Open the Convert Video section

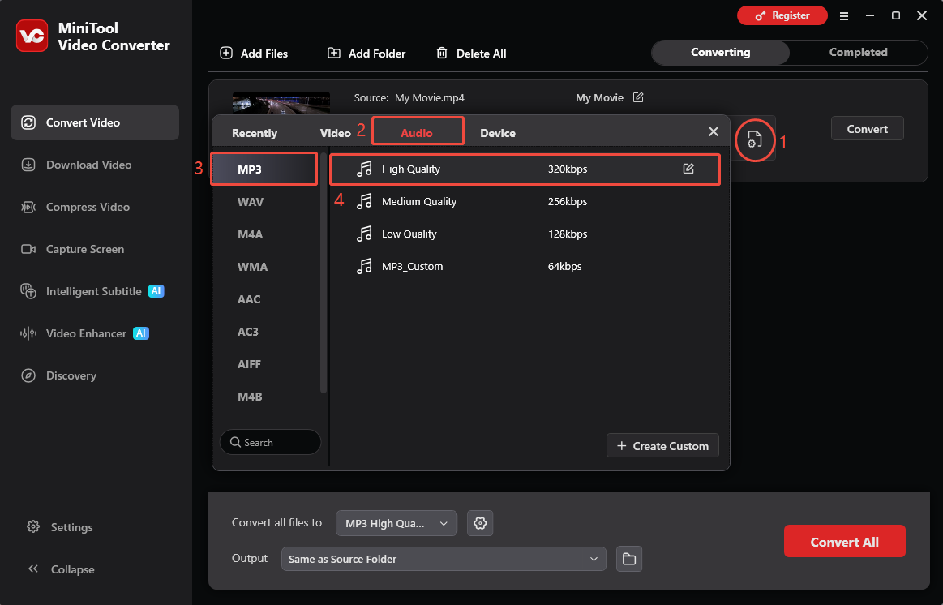[94, 122]
